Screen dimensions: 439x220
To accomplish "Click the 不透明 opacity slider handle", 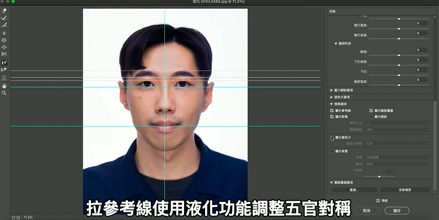I will [379, 177].
